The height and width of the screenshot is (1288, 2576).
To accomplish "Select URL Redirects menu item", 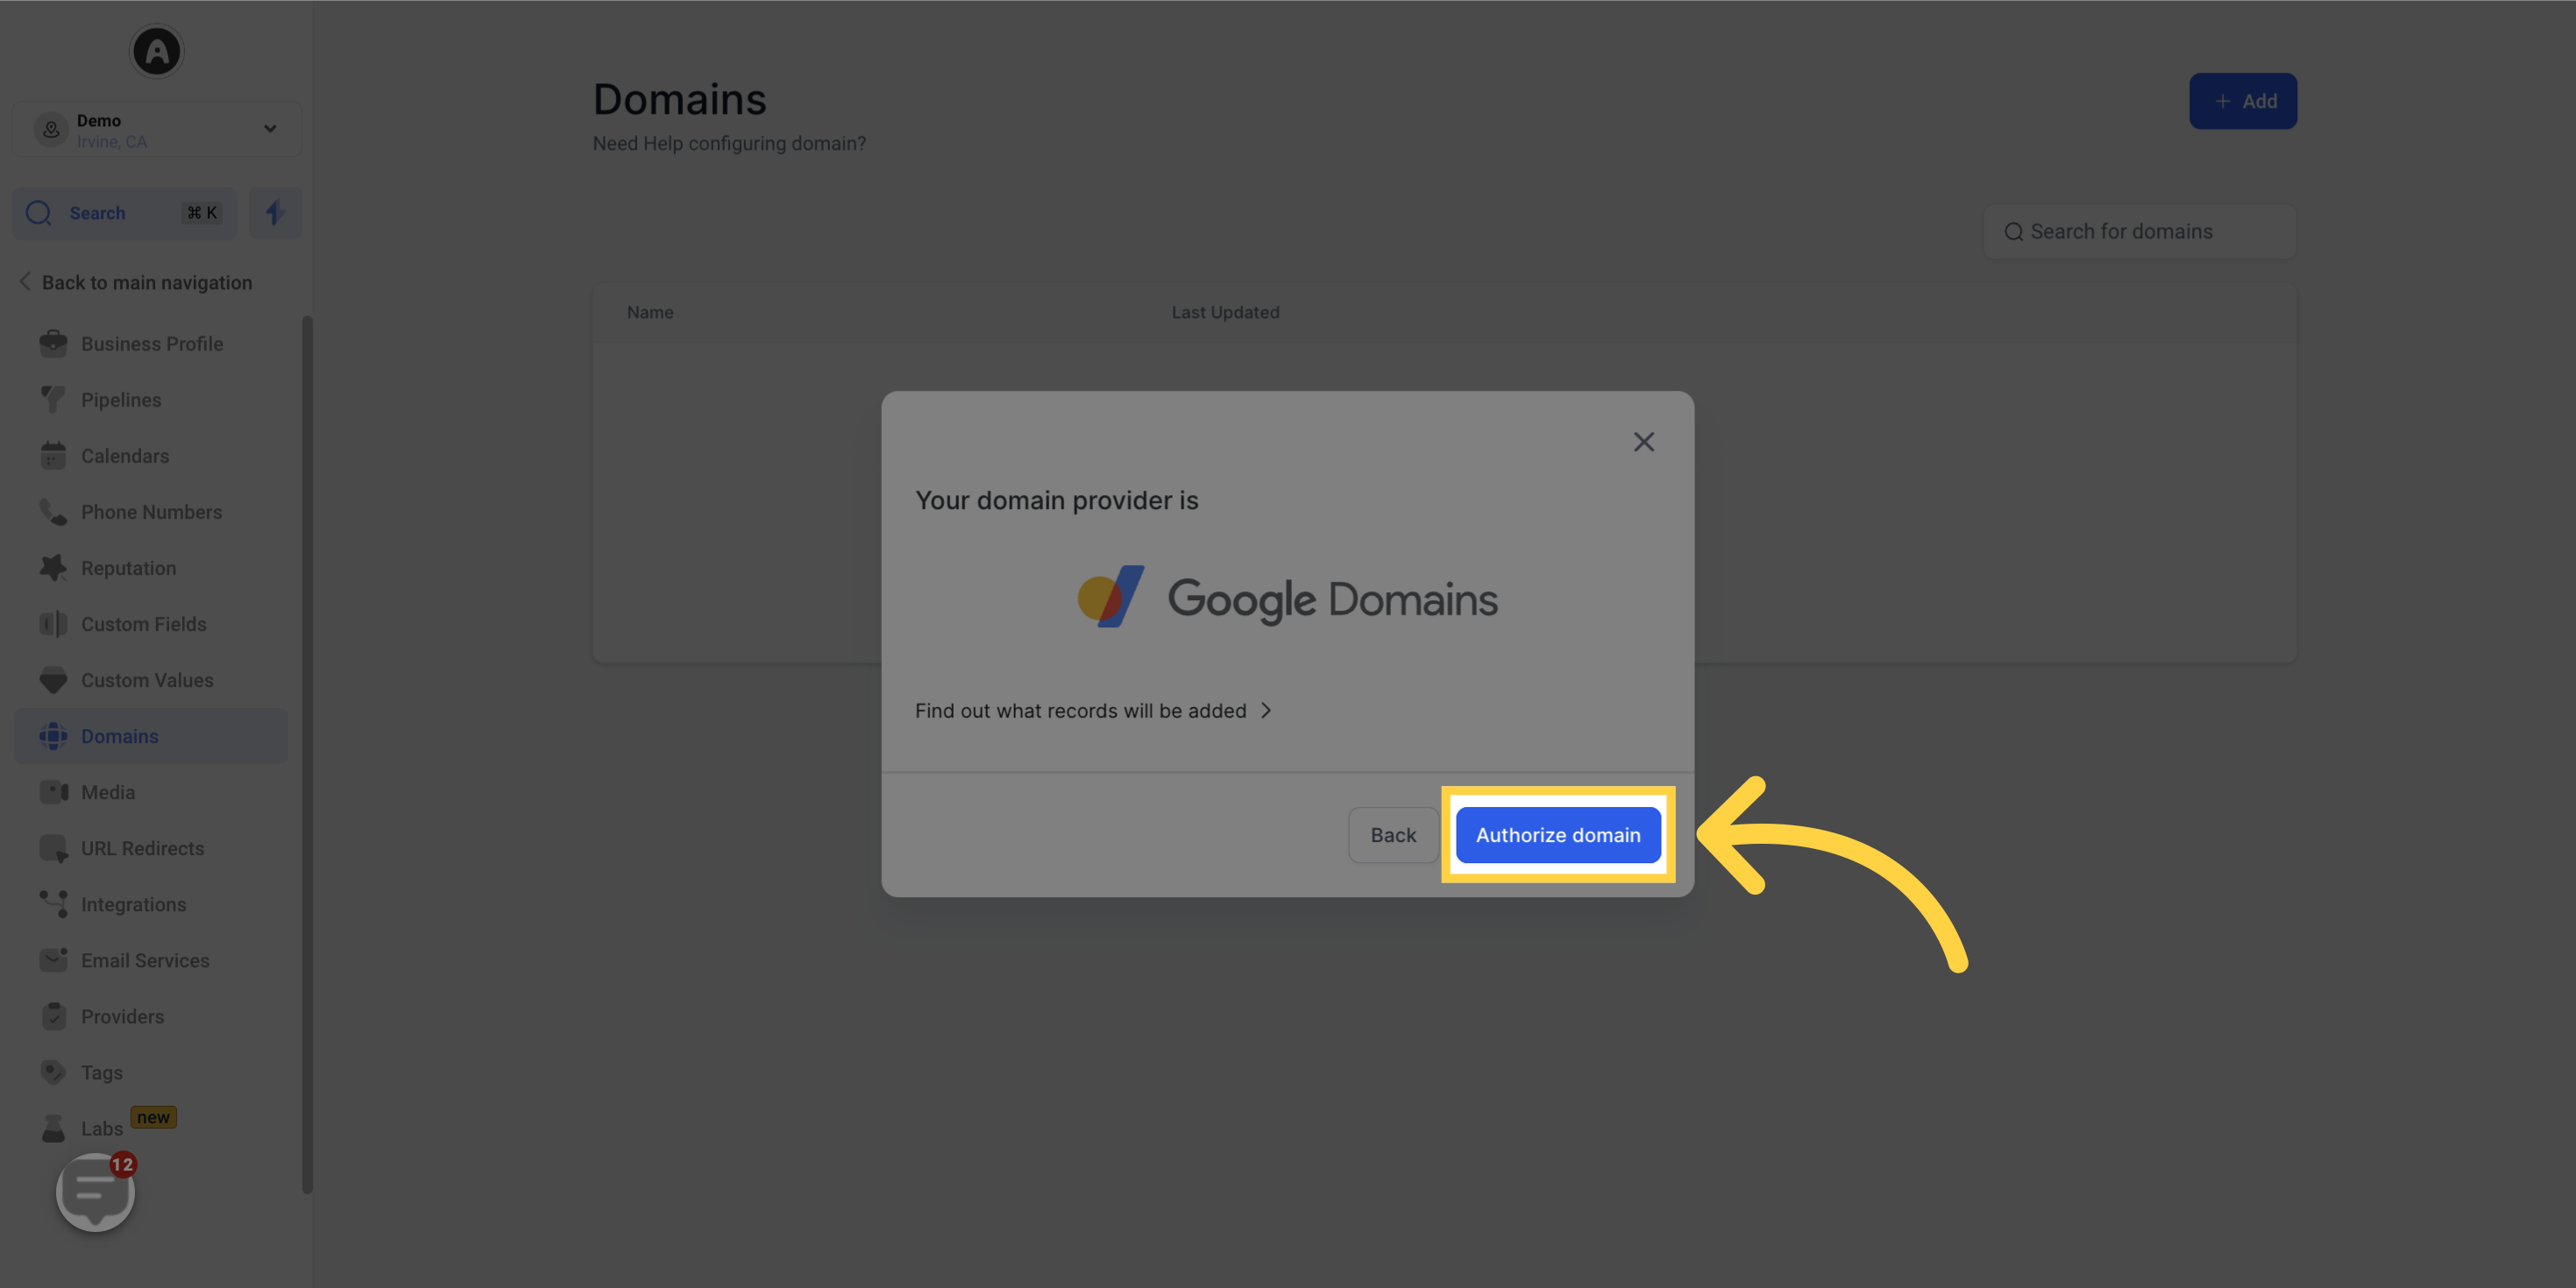I will pyautogui.click(x=141, y=849).
